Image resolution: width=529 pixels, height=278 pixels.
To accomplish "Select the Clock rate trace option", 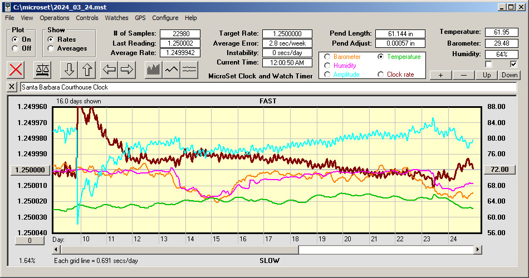I will tap(380, 74).
